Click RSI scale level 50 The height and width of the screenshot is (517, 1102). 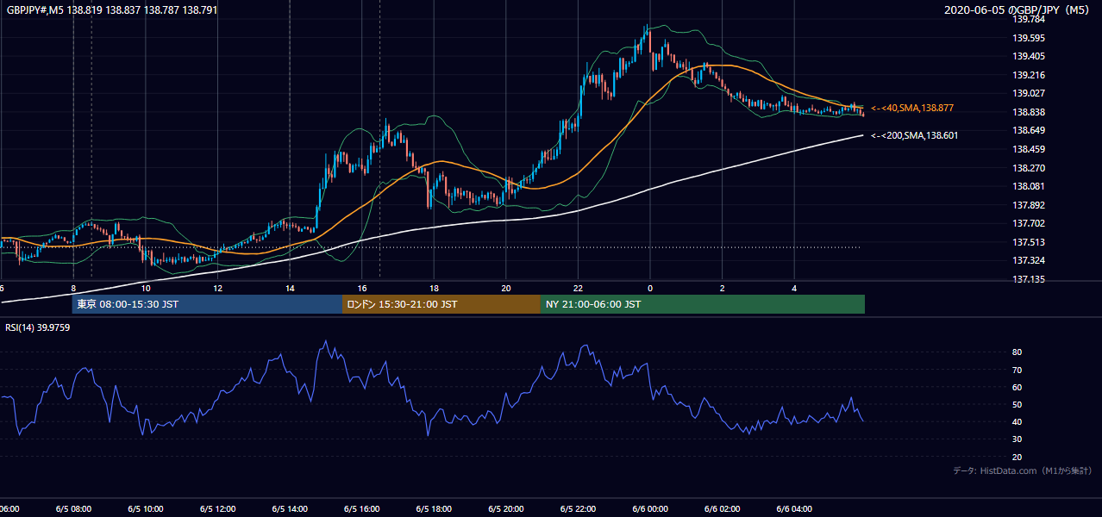(1017, 404)
